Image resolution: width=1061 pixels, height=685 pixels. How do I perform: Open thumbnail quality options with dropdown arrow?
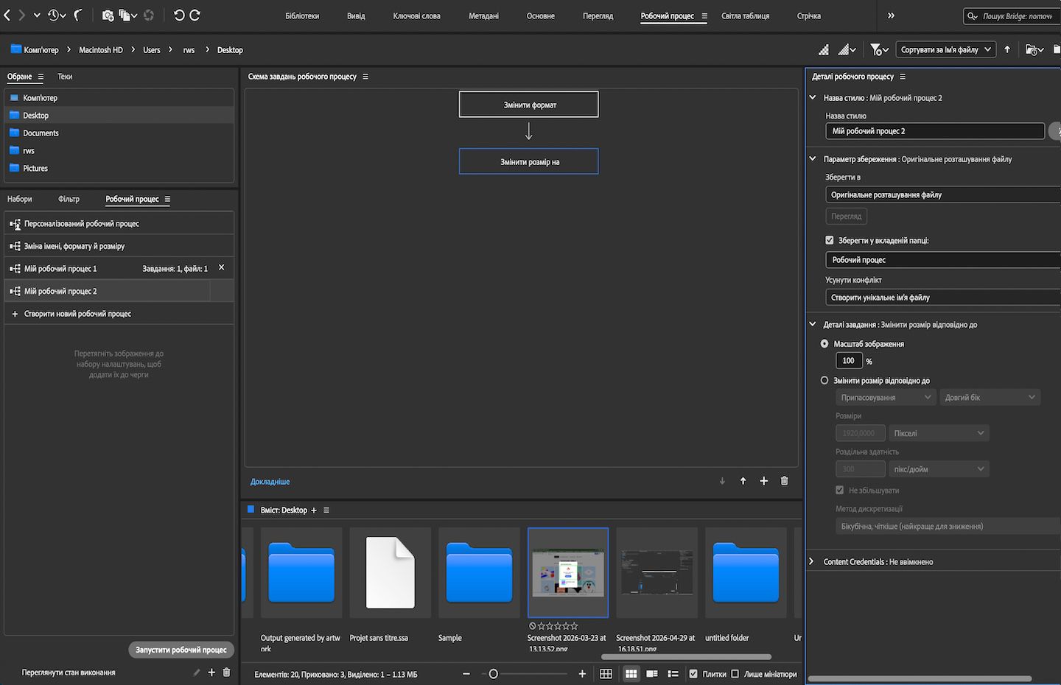(x=847, y=49)
